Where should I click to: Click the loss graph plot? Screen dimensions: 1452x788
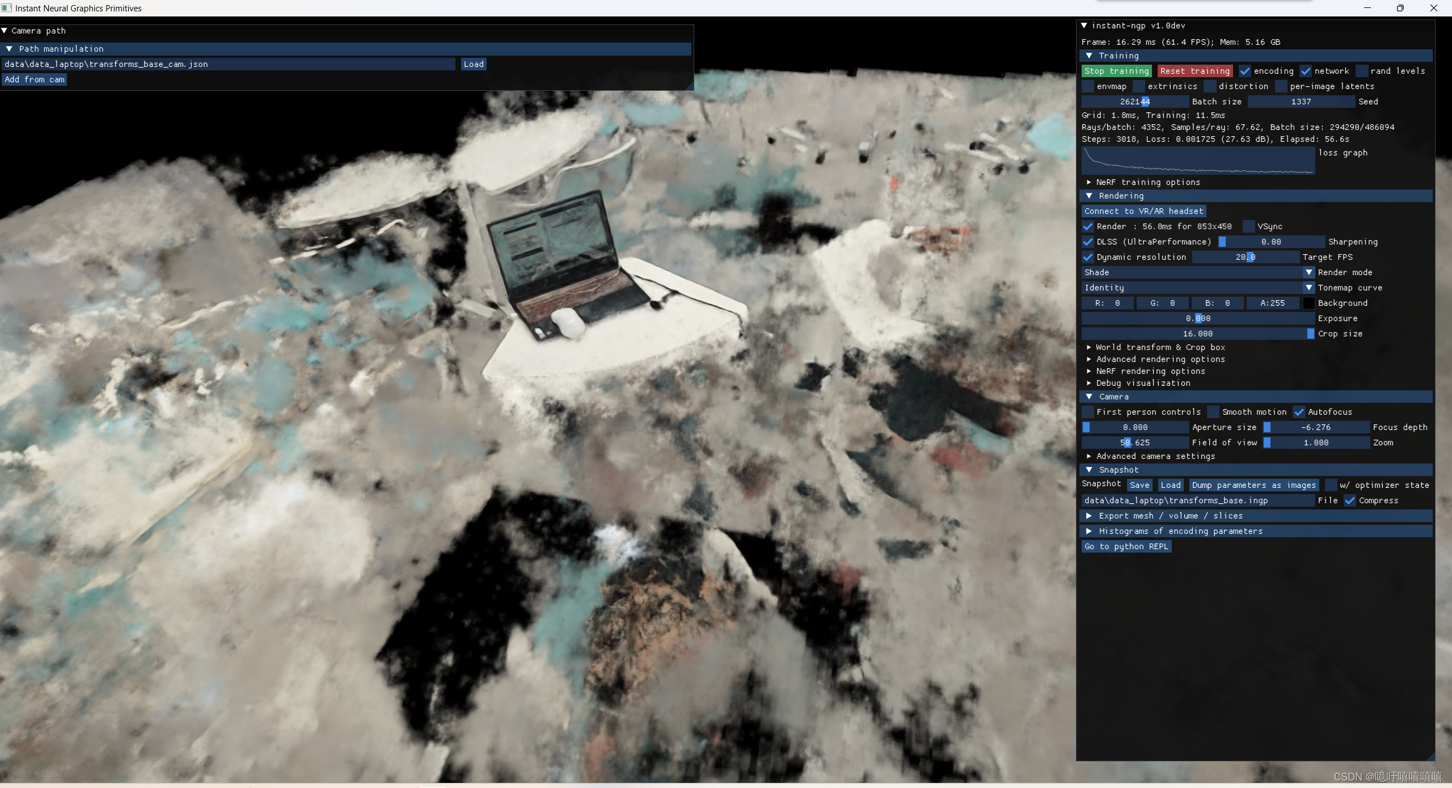(1197, 161)
